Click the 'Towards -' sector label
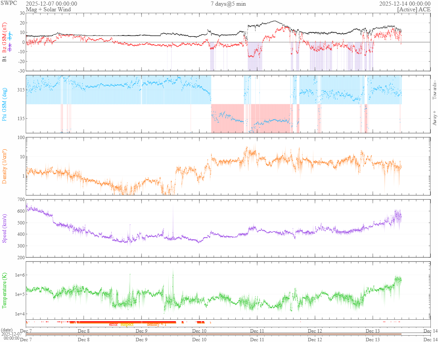 pos(434,90)
